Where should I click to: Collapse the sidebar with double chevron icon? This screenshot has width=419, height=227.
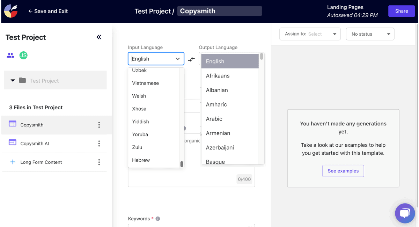tap(99, 37)
